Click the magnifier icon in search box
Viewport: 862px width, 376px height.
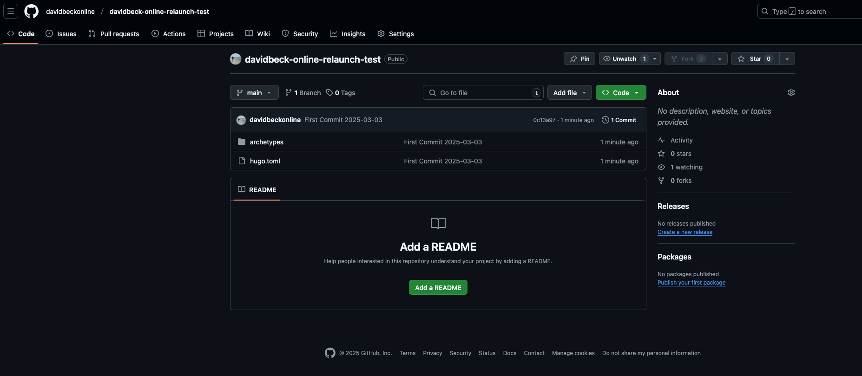(765, 11)
